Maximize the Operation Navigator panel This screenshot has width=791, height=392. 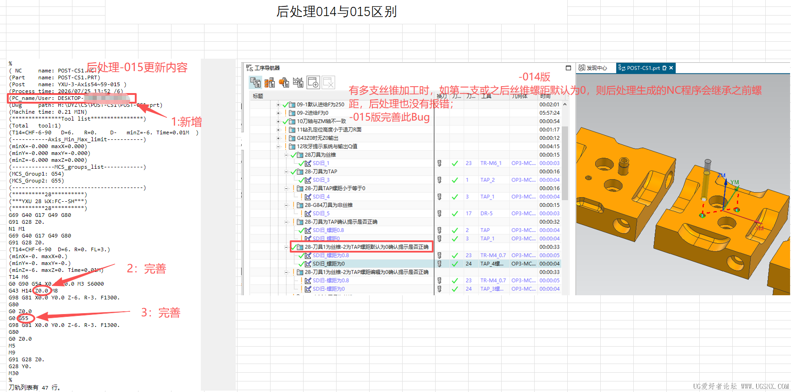pos(569,68)
